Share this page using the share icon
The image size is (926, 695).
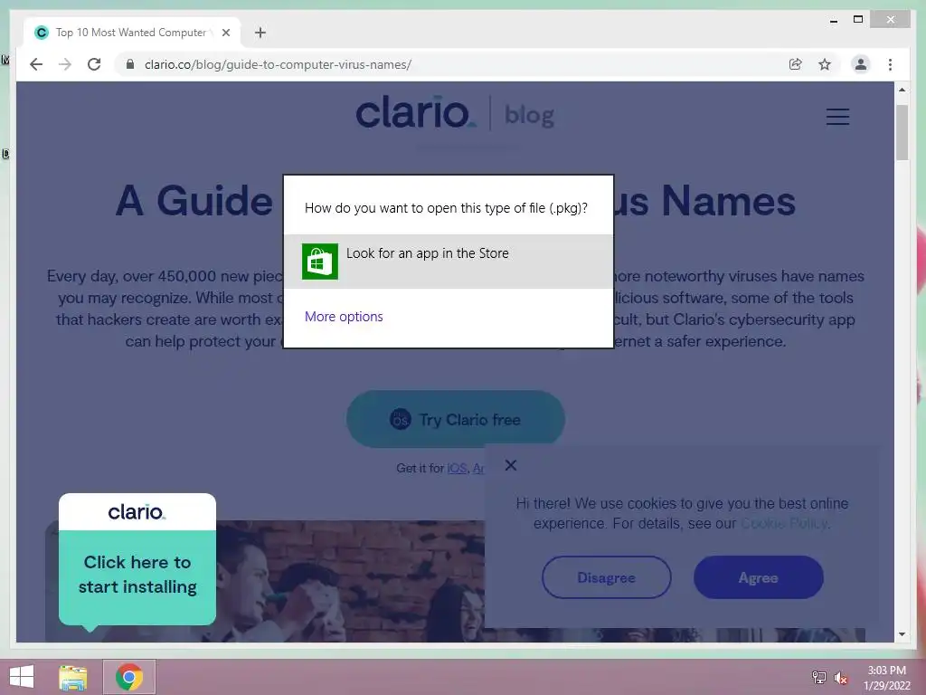coord(796,64)
